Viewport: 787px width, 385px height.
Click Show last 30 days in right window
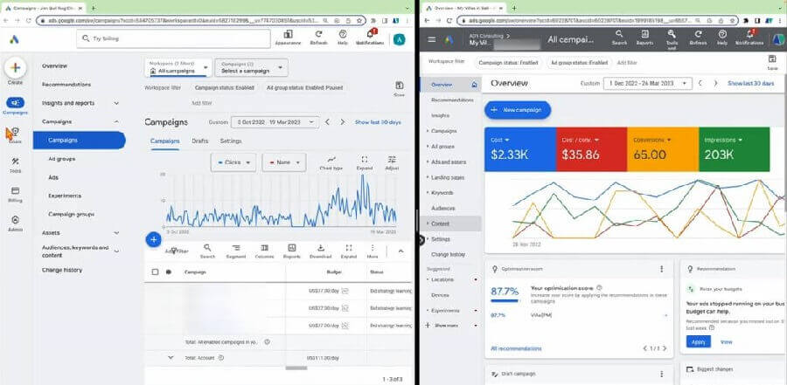pos(751,84)
